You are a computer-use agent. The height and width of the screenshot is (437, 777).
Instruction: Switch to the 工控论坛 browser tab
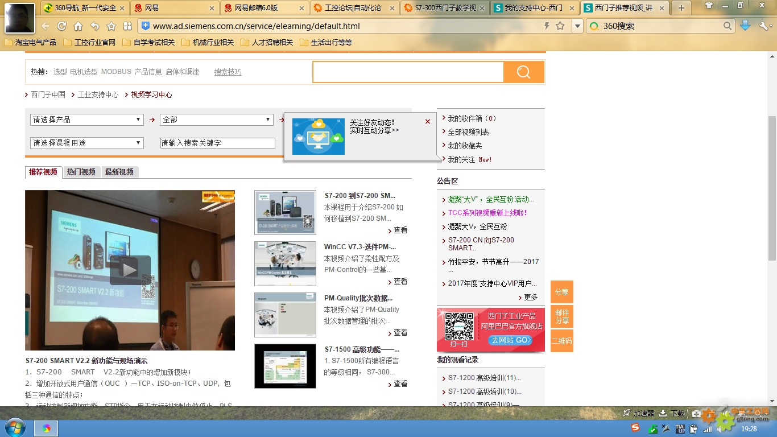click(x=354, y=8)
